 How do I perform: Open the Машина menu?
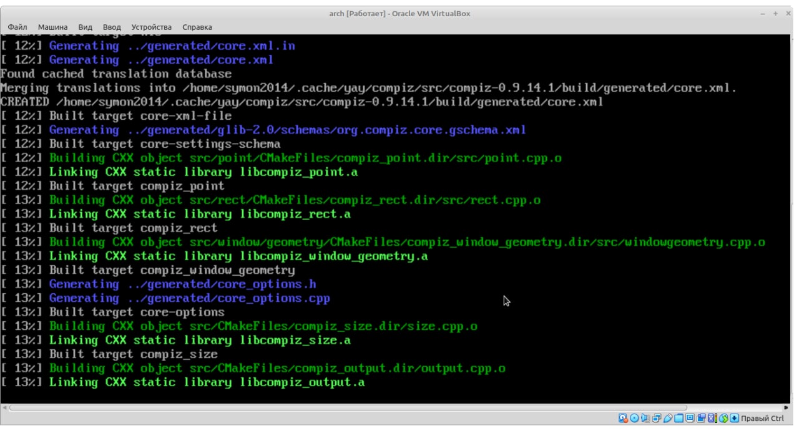pos(52,27)
